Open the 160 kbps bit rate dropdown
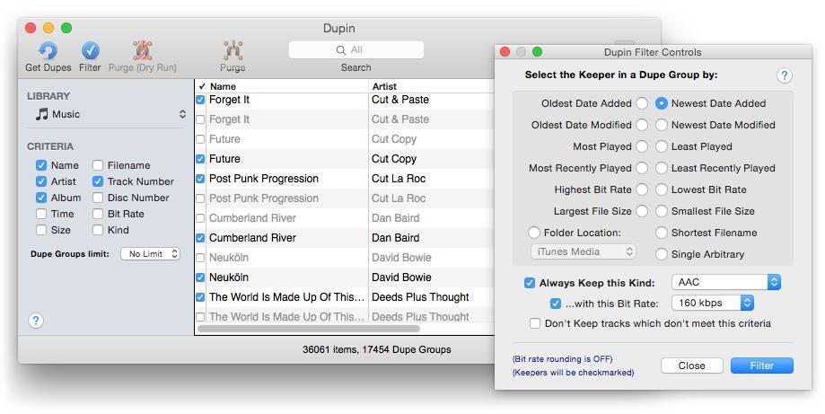The height and width of the screenshot is (414, 825). click(x=713, y=304)
